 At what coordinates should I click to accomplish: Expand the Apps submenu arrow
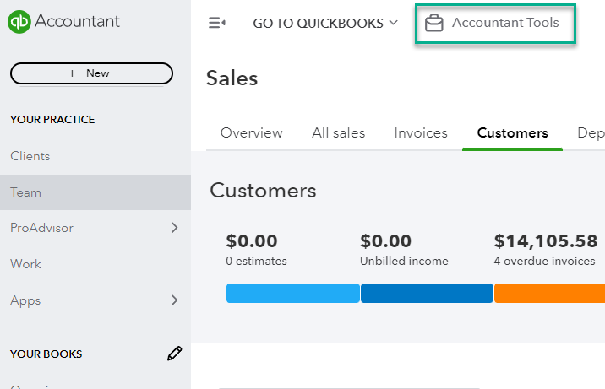[x=174, y=300]
